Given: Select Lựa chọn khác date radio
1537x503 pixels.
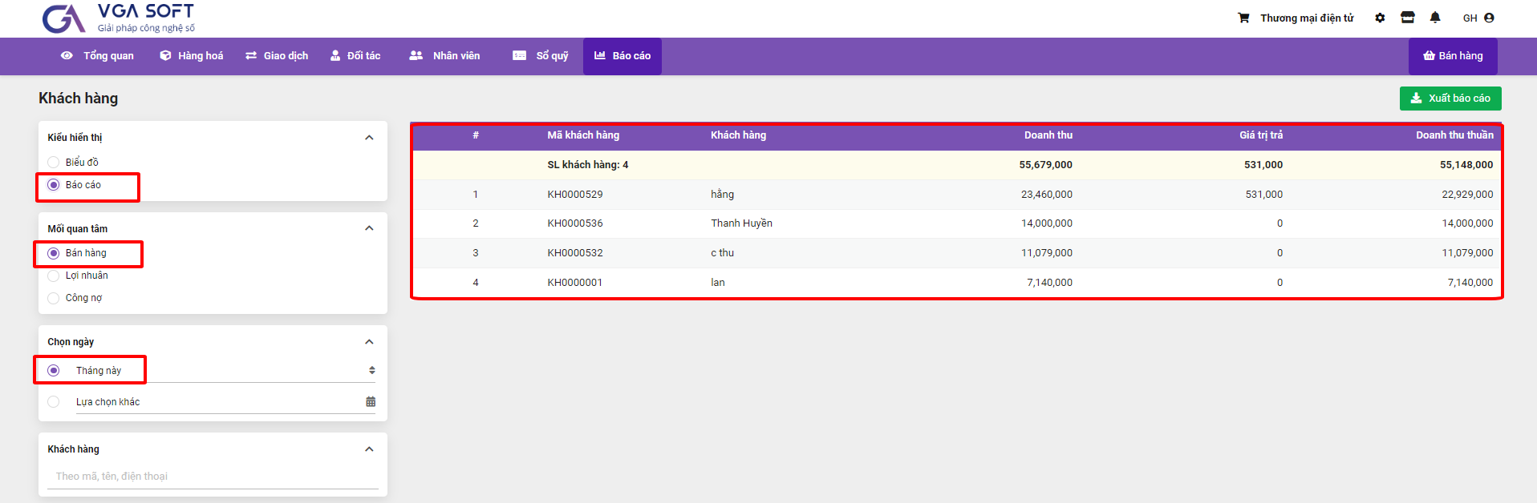Looking at the screenshot, I should (54, 402).
